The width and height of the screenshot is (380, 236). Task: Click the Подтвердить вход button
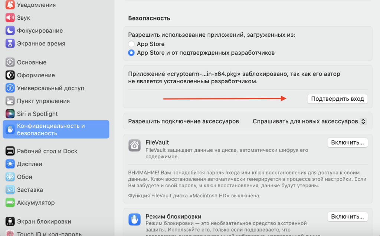click(x=337, y=99)
